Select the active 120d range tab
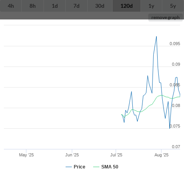184x177 pixels. [x=127, y=6]
